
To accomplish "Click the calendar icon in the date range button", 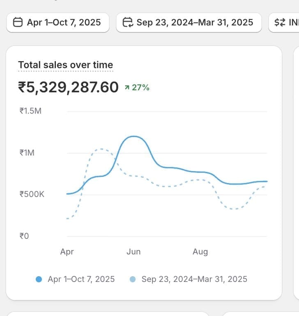I will pyautogui.click(x=18, y=22).
